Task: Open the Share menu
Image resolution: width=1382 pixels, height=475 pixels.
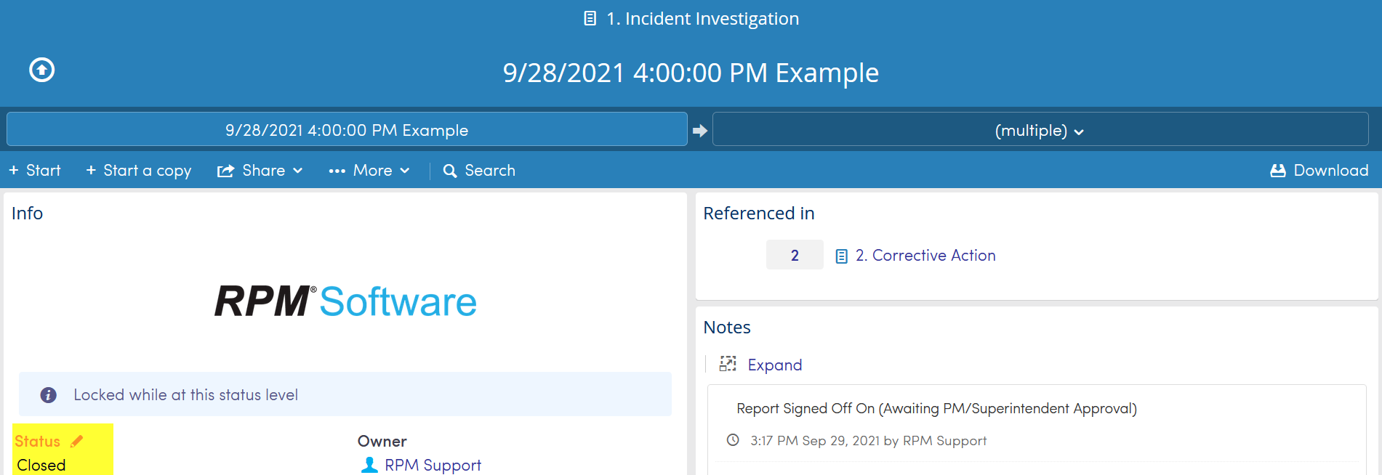Action: (260, 171)
